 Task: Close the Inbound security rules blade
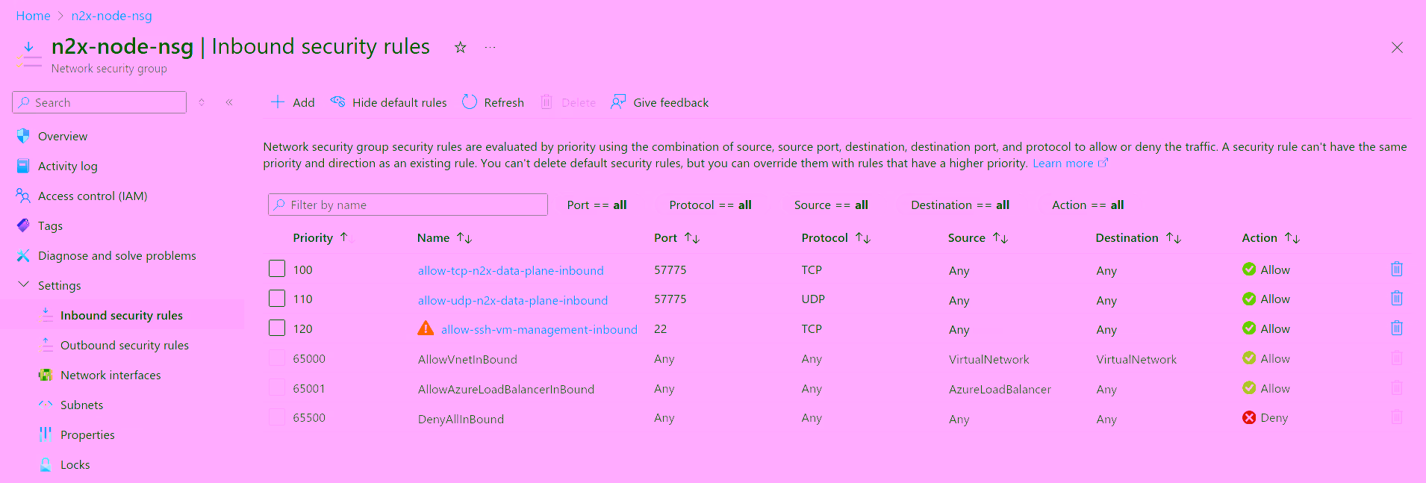(1397, 48)
